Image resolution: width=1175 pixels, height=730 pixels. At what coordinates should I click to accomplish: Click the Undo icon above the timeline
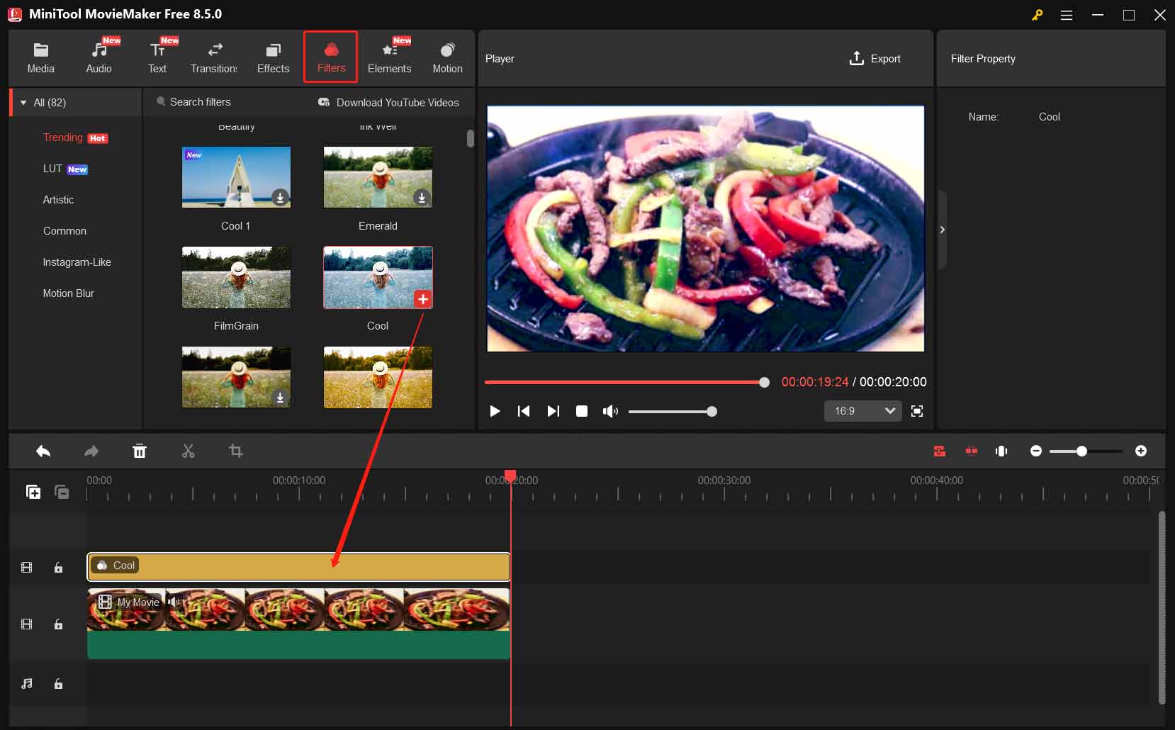click(43, 451)
